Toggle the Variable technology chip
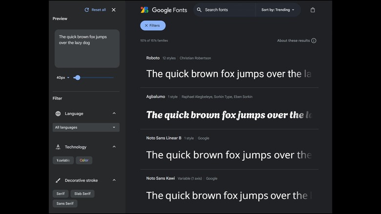 (x=63, y=160)
